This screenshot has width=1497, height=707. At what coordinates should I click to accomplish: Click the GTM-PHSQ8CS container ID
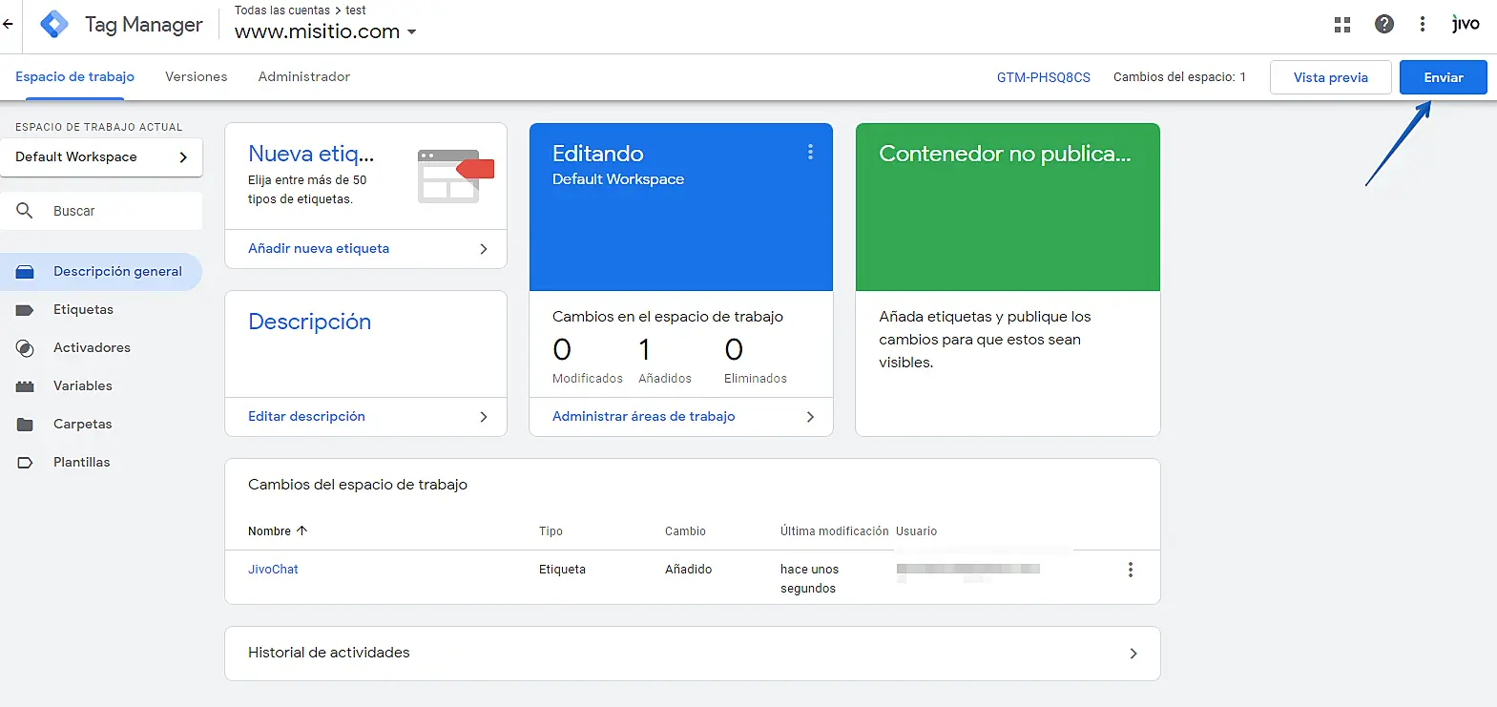coord(1043,77)
